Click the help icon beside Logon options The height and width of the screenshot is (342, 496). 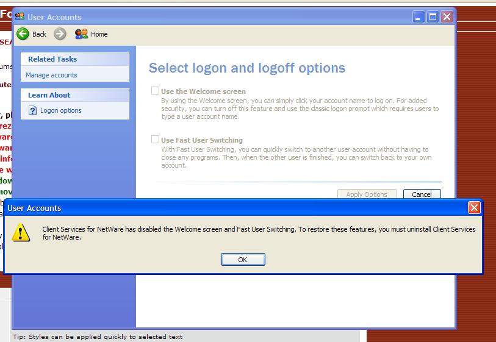(32, 110)
